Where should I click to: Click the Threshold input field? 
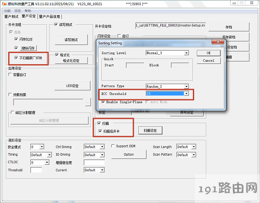coord(36,170)
